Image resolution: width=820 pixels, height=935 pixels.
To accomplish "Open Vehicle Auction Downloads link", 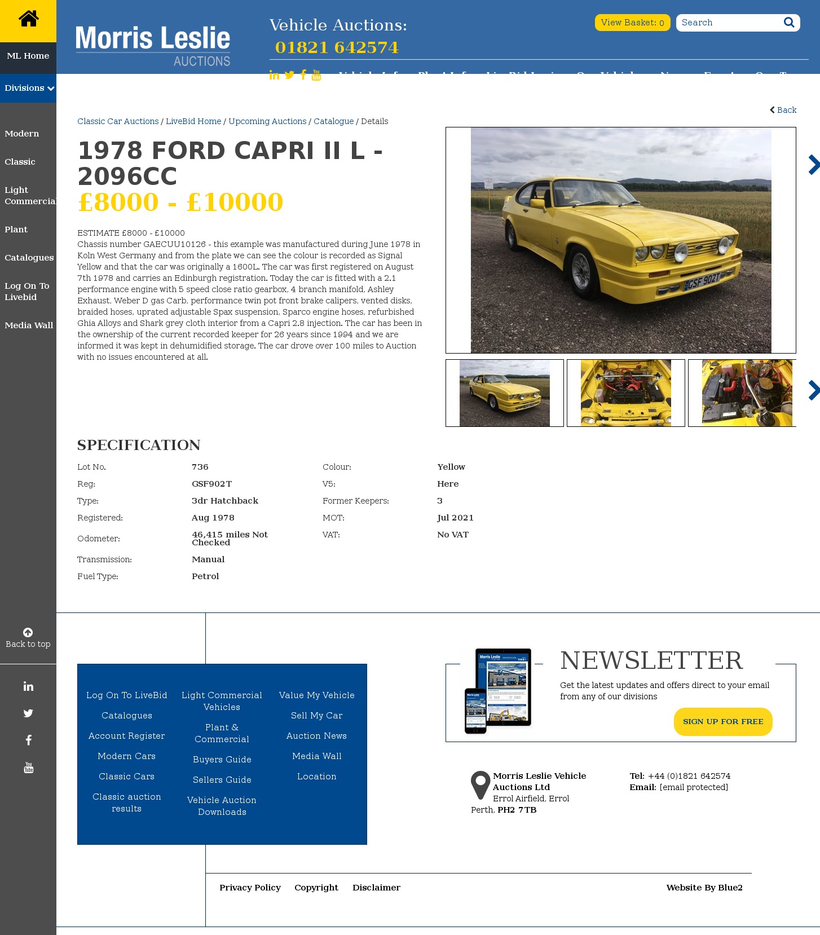I will [222, 806].
